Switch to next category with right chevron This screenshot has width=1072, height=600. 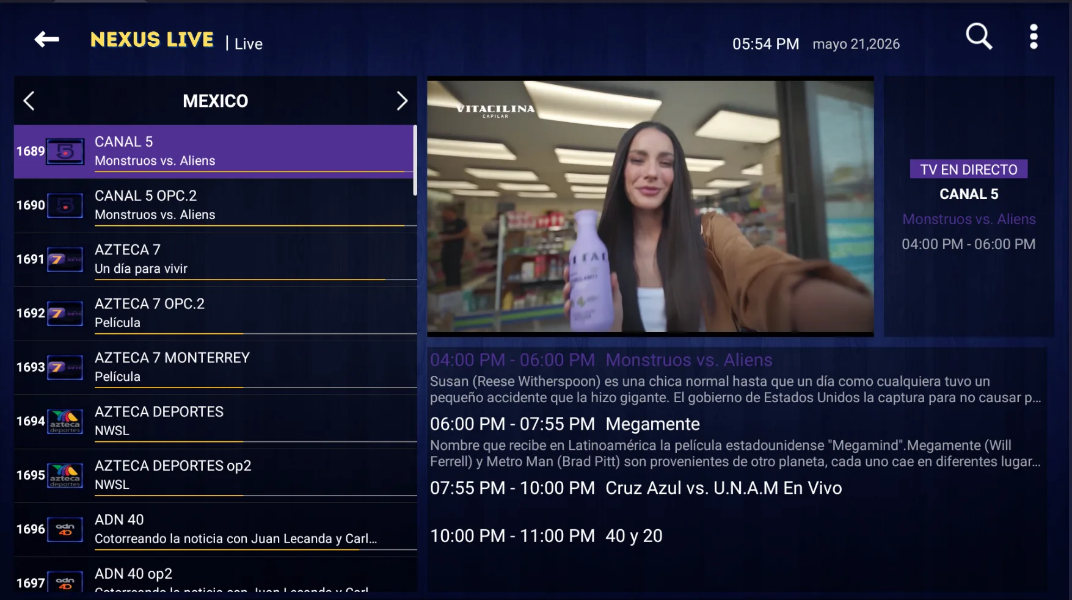pos(401,101)
